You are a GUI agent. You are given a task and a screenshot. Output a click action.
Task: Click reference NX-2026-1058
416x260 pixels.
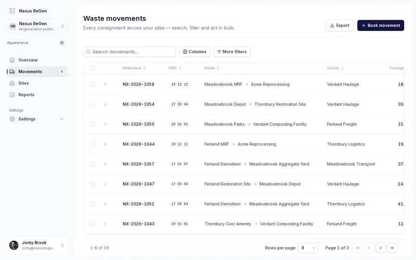coord(138,84)
